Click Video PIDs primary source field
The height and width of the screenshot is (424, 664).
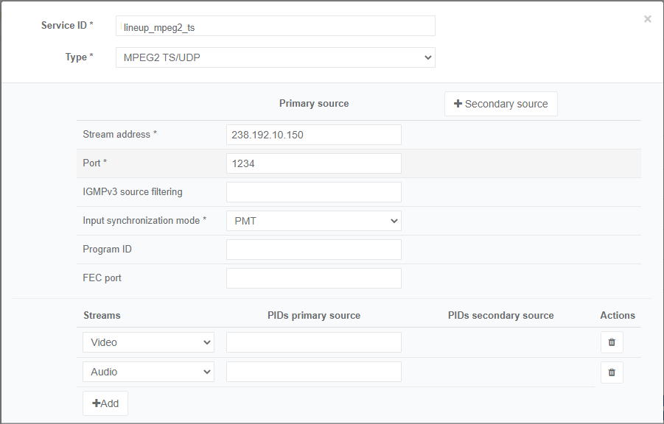[x=314, y=342]
